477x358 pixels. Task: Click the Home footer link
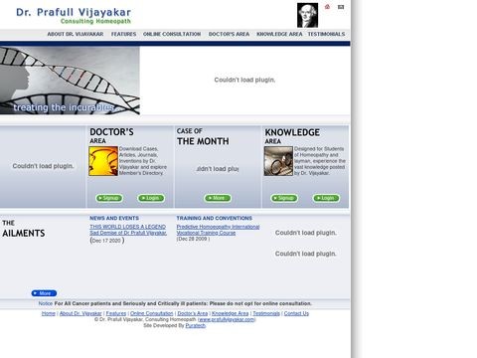point(49,313)
